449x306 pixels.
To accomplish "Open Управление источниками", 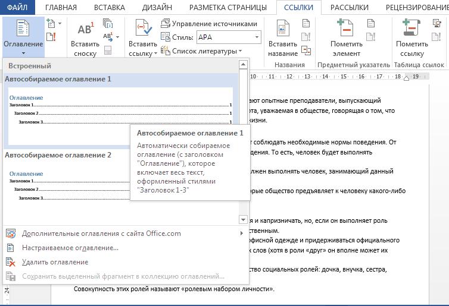I will pyautogui.click(x=209, y=23).
